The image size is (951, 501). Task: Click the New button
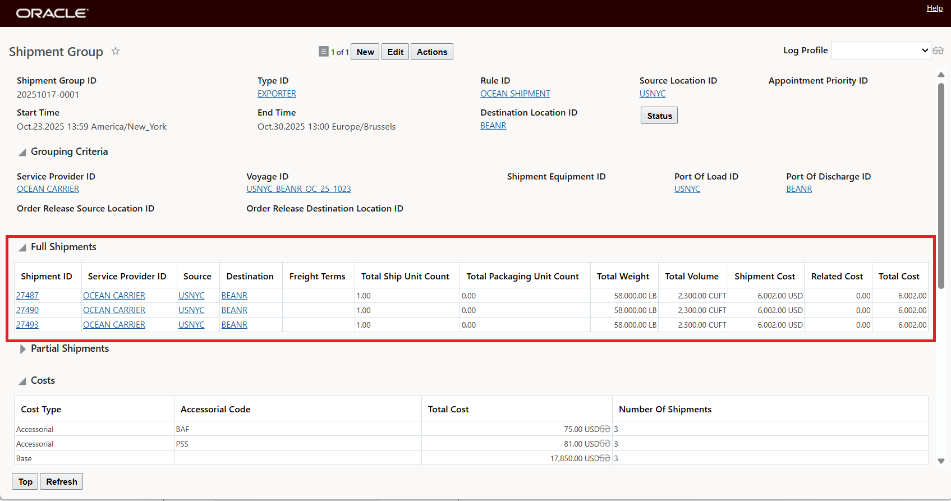(365, 52)
